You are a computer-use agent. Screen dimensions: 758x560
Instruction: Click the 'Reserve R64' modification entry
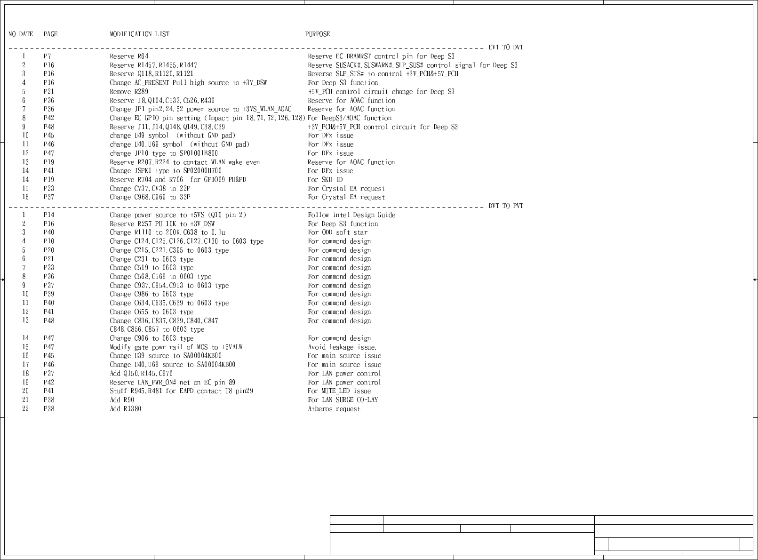(129, 56)
